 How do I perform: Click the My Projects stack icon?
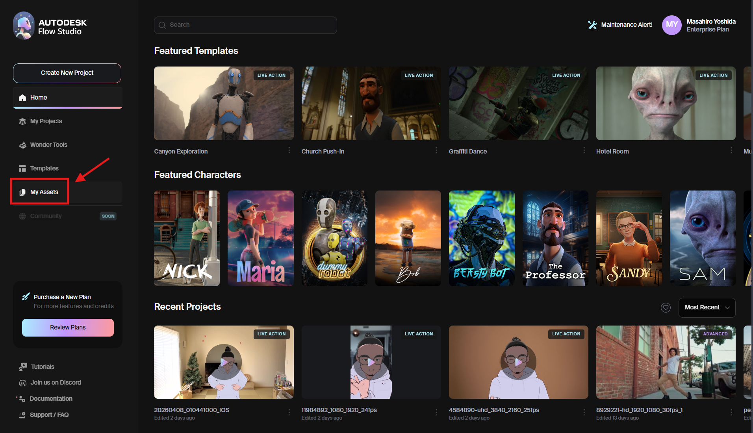(22, 121)
